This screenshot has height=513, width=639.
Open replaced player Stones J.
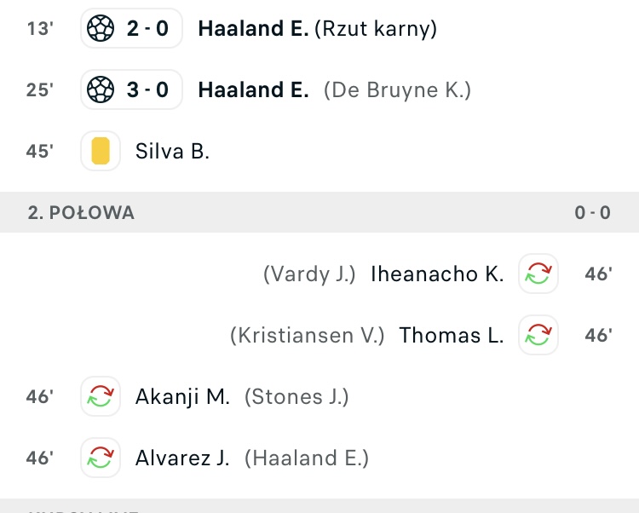(296, 397)
